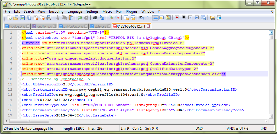Image resolution: width=277 pixels, height=134 pixels.
Task: Close the functions.js tab
Action: click(x=55, y=26)
